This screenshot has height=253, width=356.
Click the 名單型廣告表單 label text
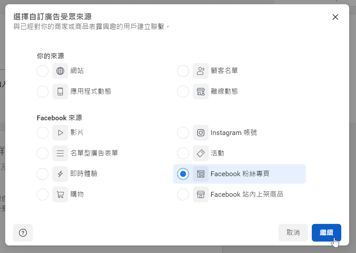click(94, 153)
